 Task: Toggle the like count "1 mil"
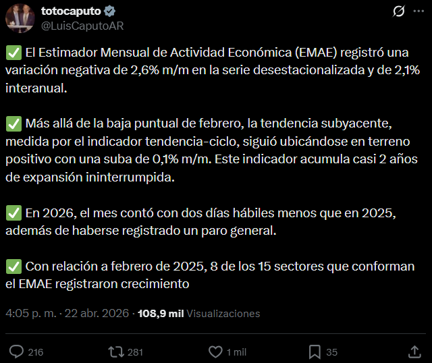point(236,352)
